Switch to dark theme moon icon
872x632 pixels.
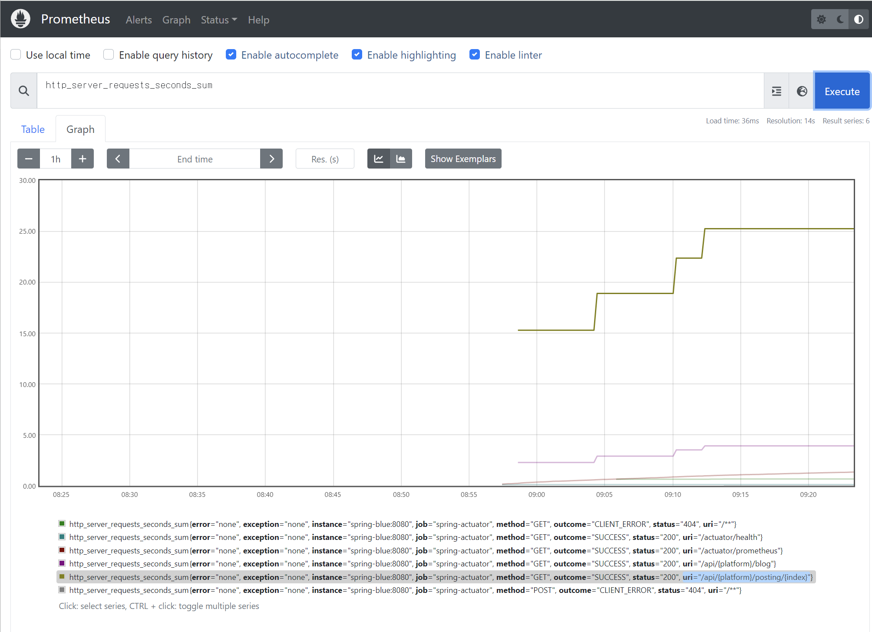(x=840, y=20)
